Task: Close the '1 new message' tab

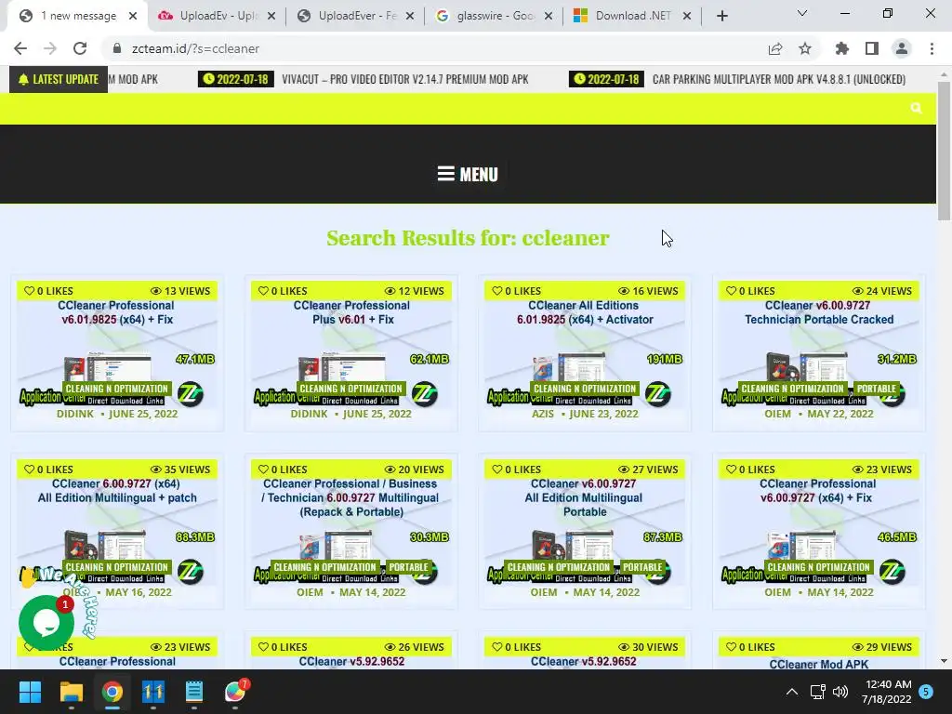Action: [x=133, y=16]
